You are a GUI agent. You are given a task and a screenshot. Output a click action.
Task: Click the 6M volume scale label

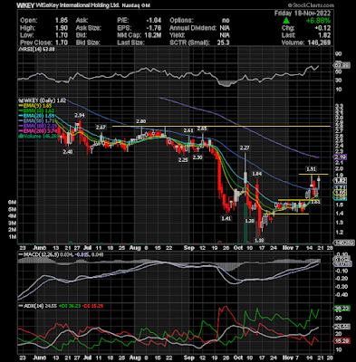(12, 202)
